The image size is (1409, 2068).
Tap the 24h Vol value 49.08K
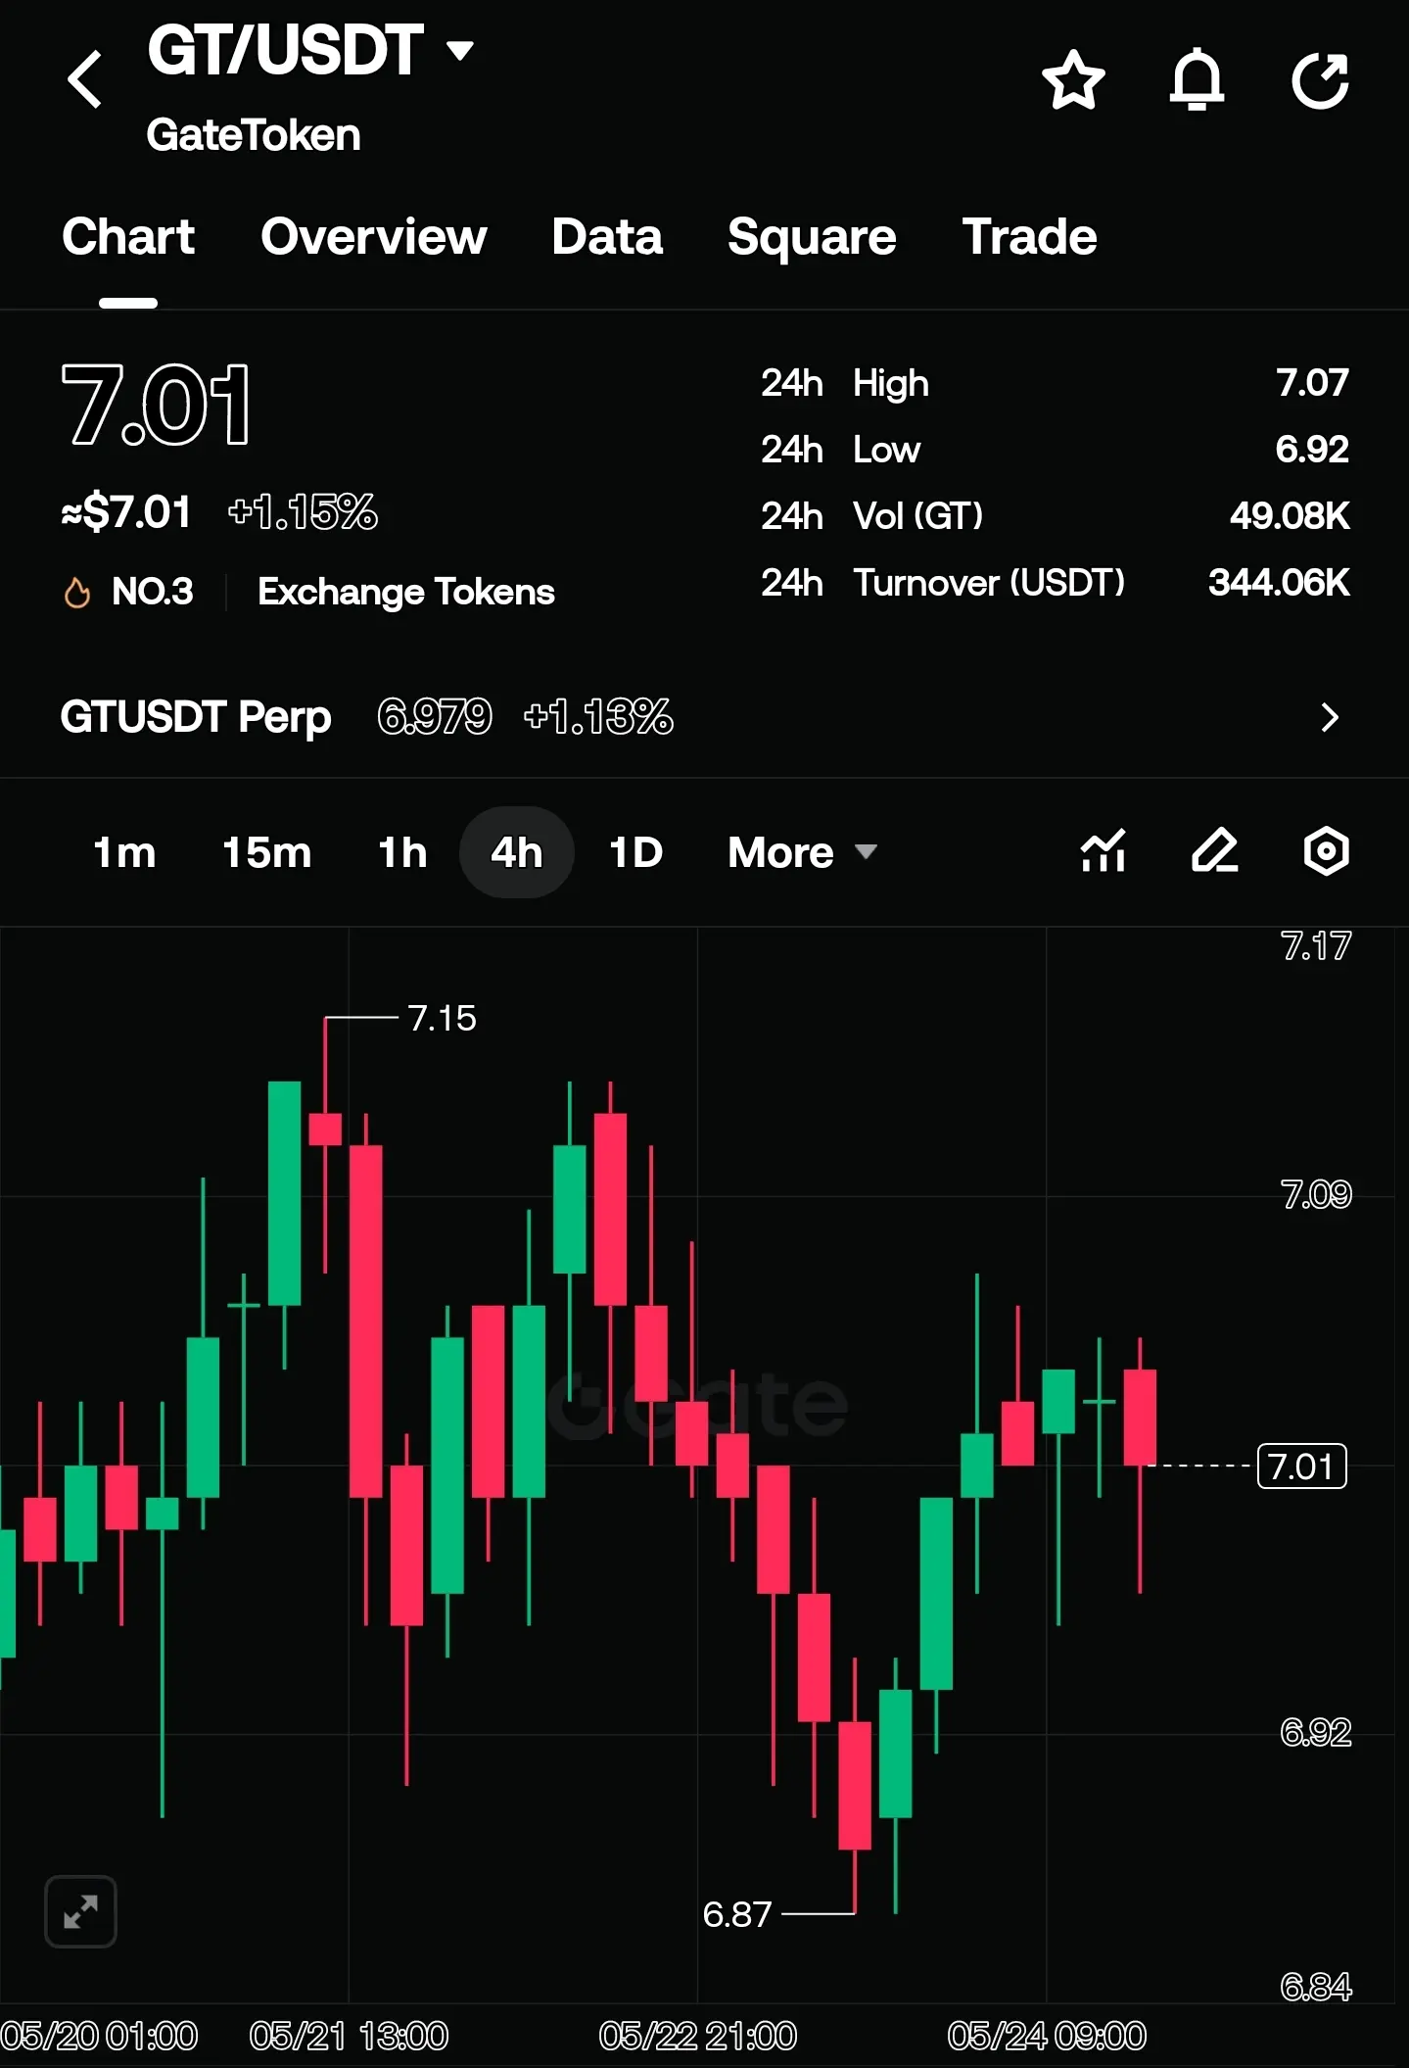1290,516
